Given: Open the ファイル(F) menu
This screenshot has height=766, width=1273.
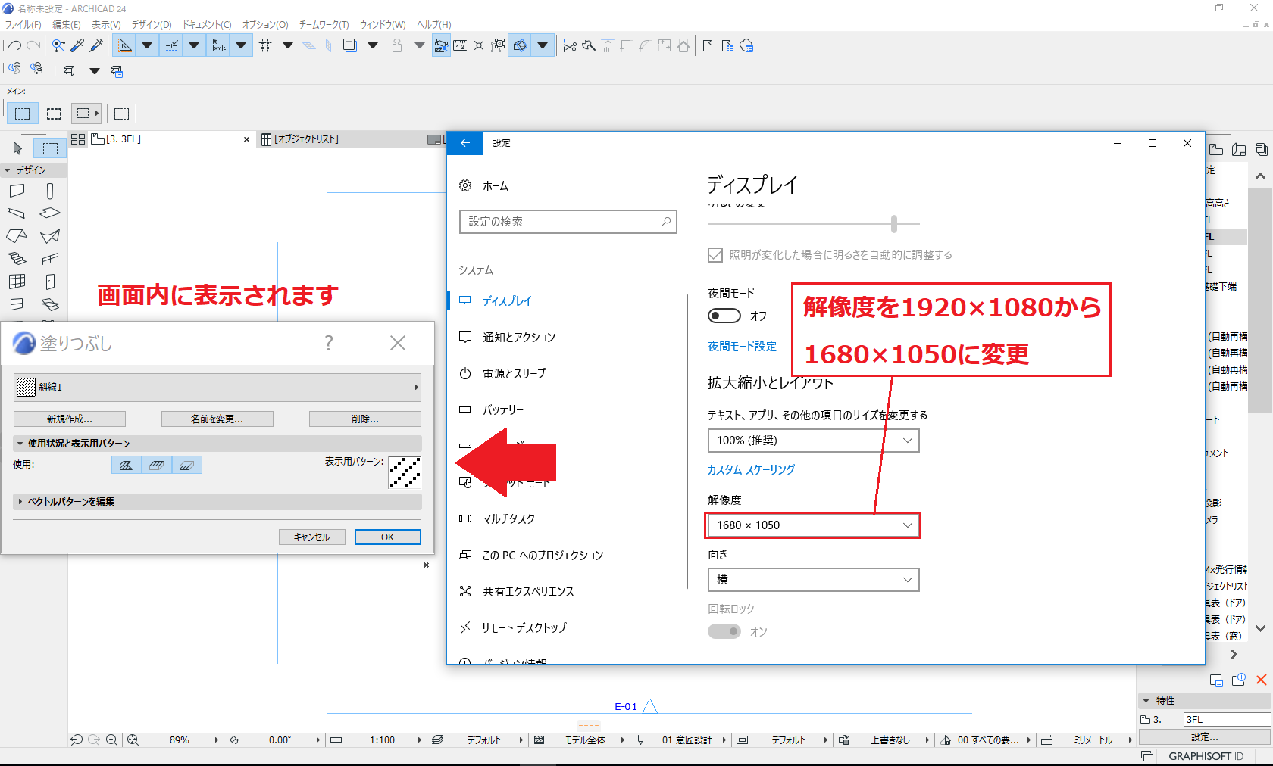Looking at the screenshot, I should [23, 25].
